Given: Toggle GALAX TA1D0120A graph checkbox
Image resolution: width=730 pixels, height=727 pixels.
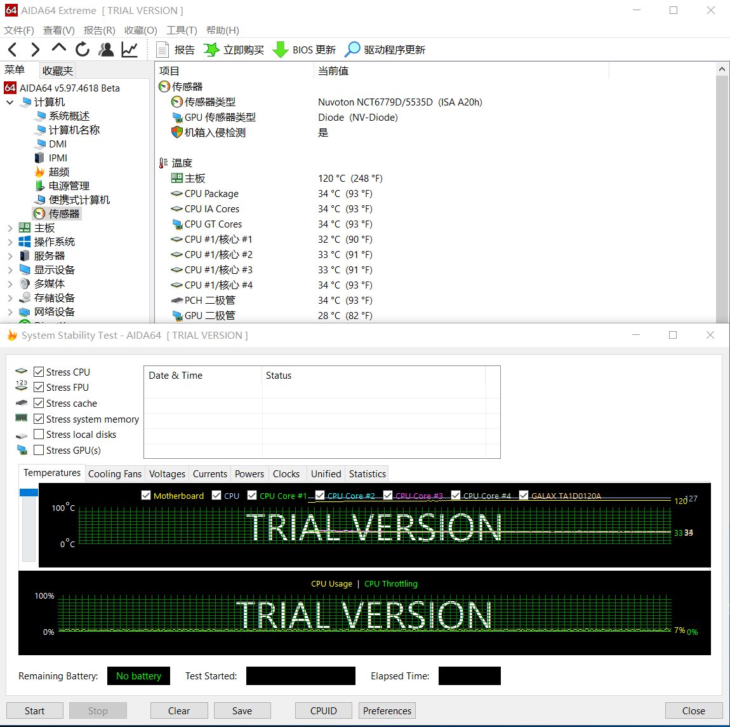Looking at the screenshot, I should click(524, 496).
